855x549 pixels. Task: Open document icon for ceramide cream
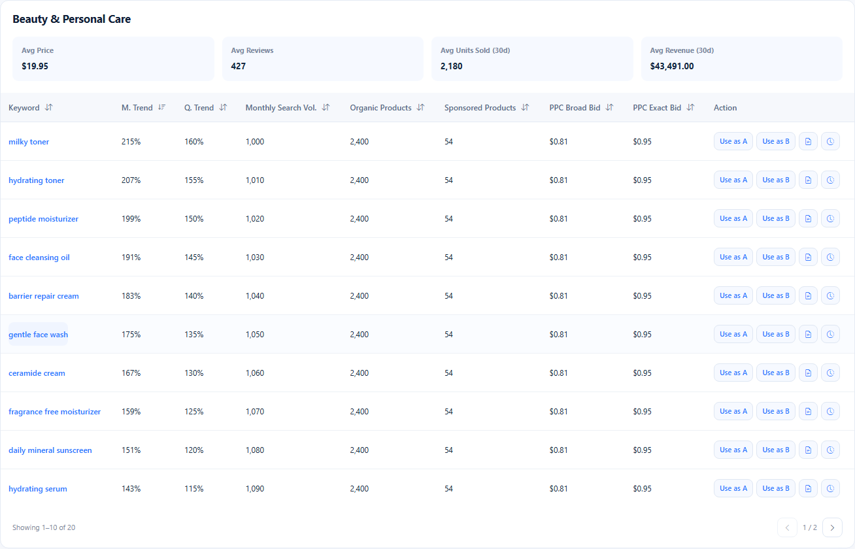pos(808,373)
